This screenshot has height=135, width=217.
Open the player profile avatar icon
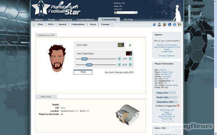[159, 24]
